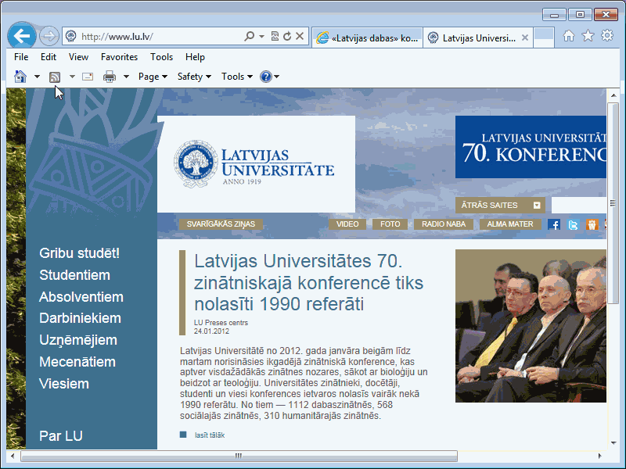The height and width of the screenshot is (469, 626).
Task: Open a new blank tab
Action: point(543,37)
